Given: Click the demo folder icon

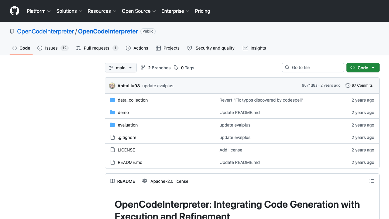Looking at the screenshot, I should tap(112, 112).
